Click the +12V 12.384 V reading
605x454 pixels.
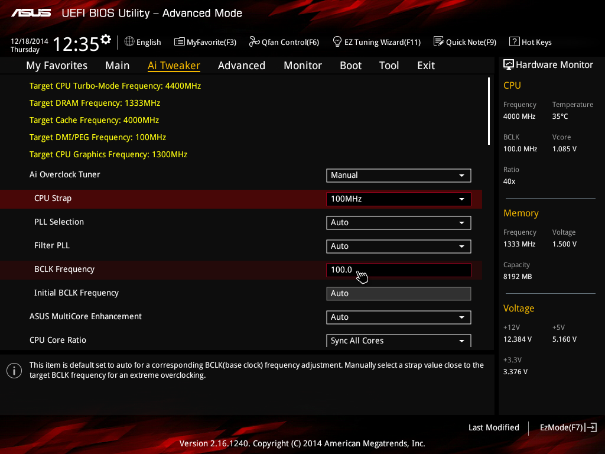click(x=518, y=339)
